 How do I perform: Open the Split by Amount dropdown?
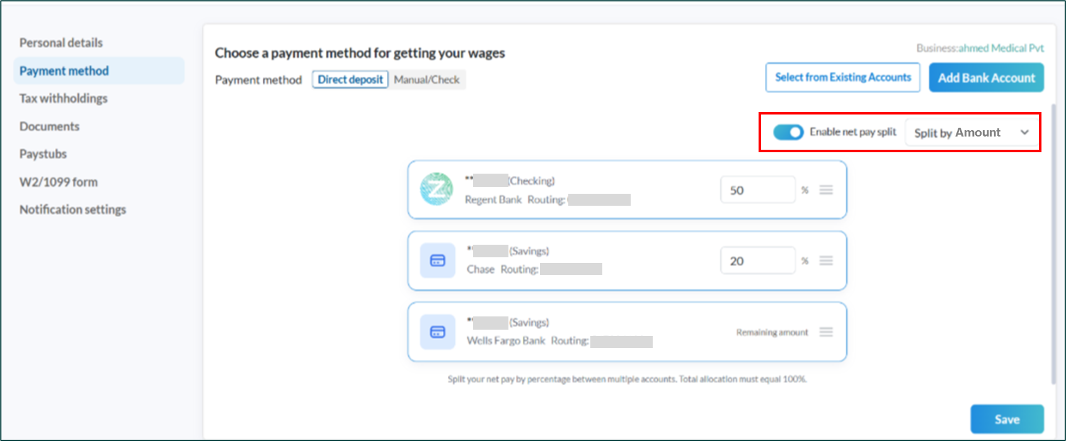[x=971, y=133]
